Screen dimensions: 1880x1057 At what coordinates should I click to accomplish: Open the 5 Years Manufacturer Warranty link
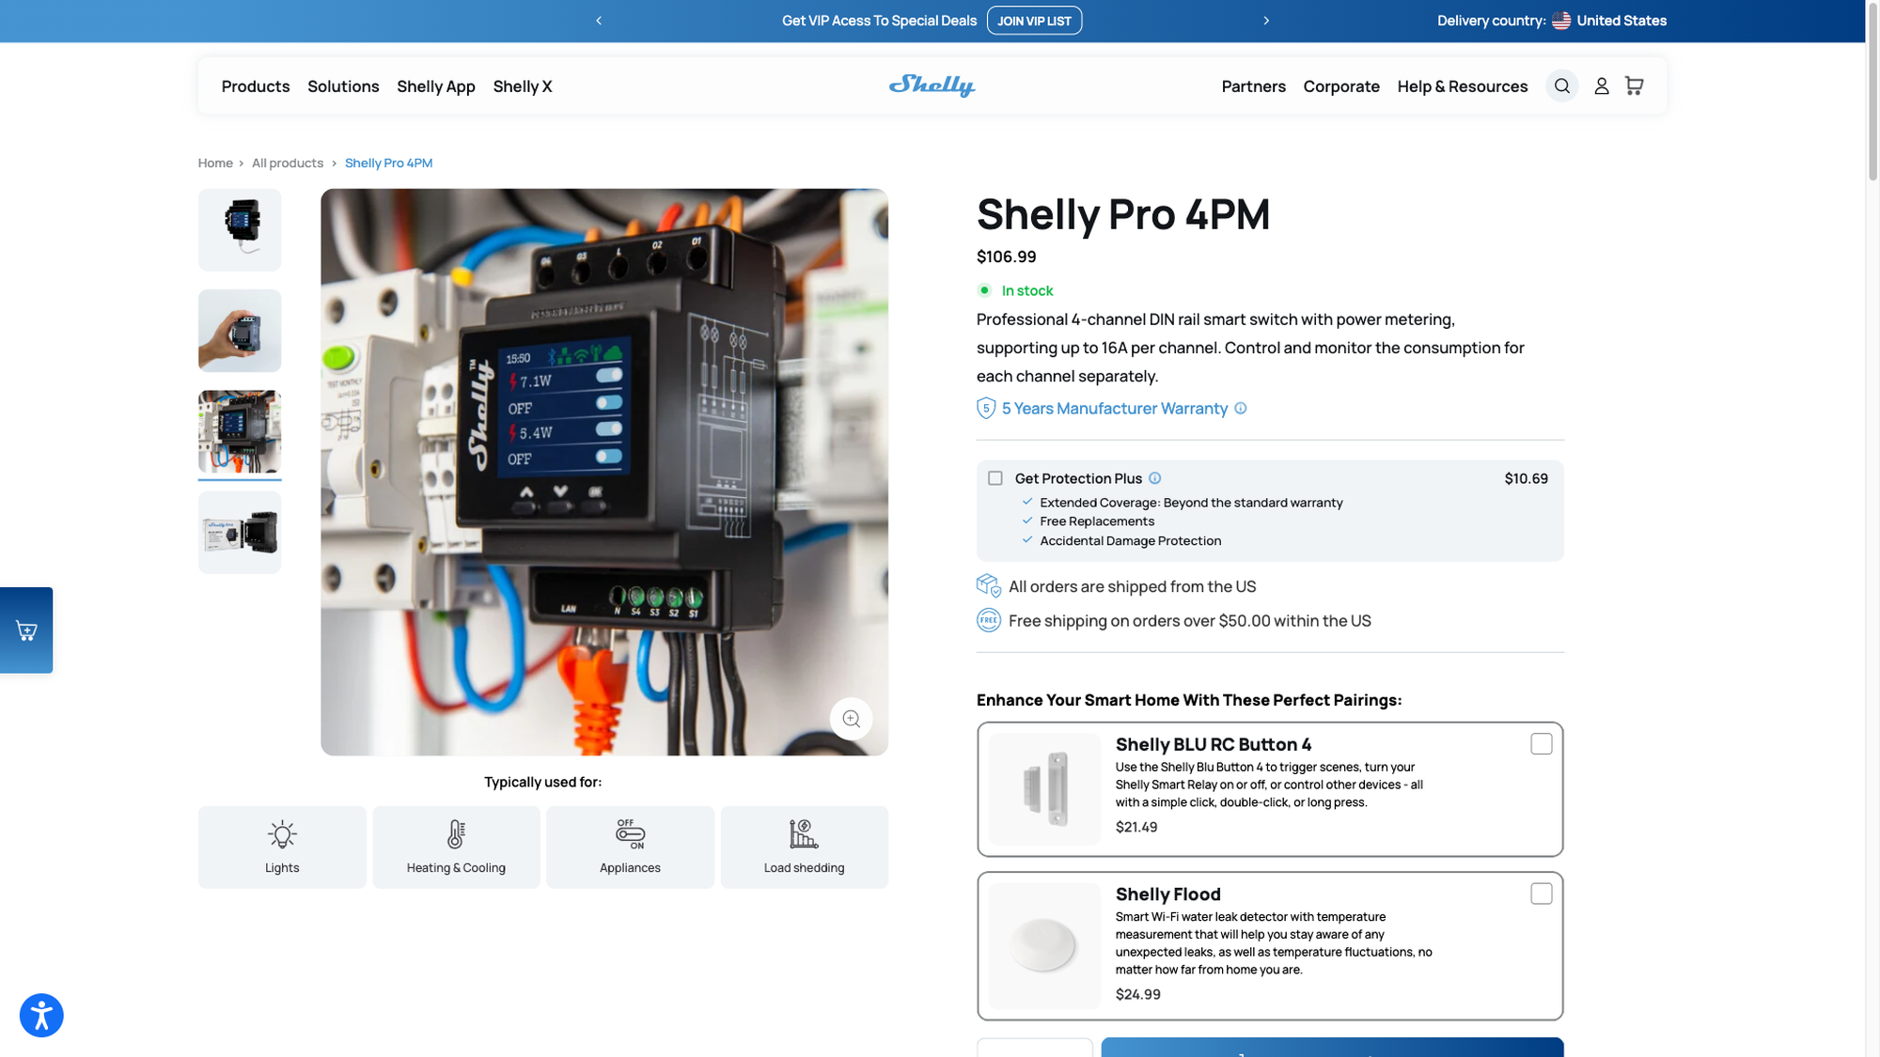1114,409
